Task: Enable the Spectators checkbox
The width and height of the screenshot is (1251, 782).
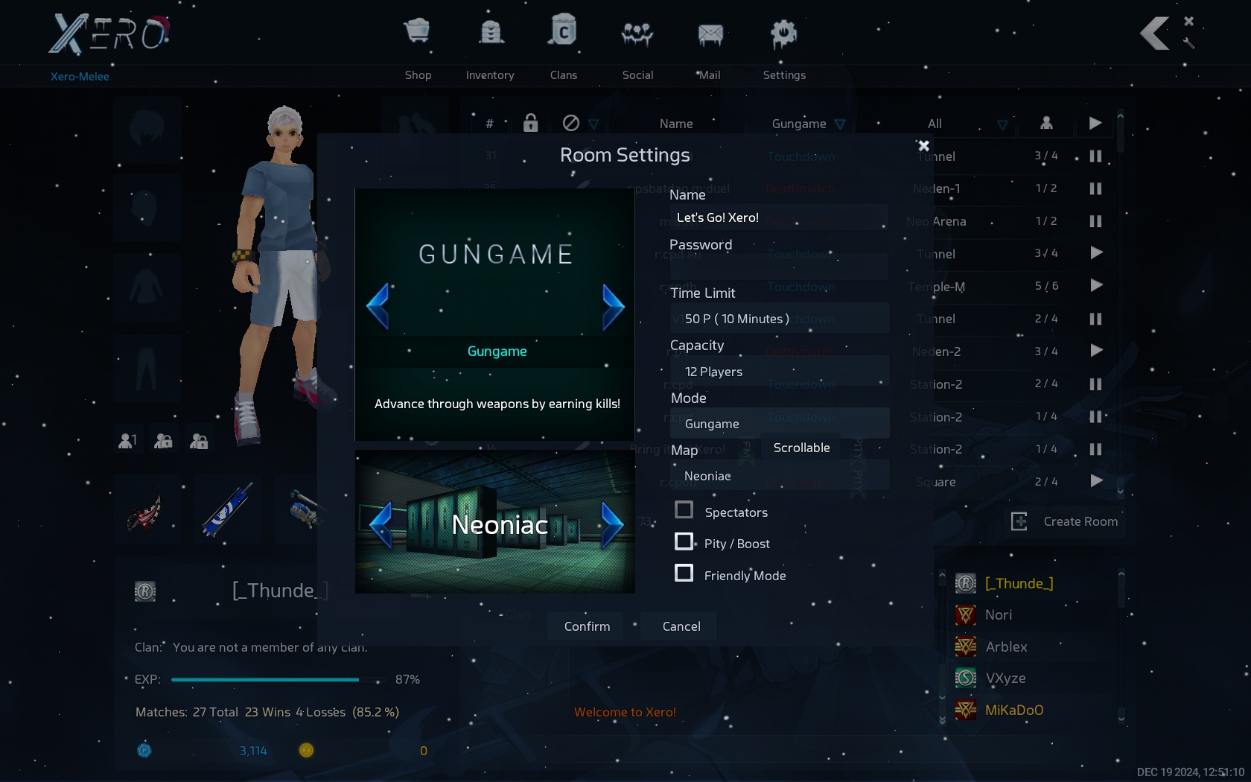Action: pyautogui.click(x=684, y=510)
